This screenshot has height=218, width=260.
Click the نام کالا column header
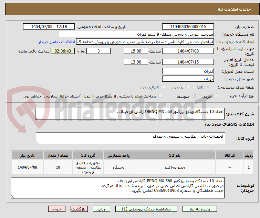tap(175, 156)
